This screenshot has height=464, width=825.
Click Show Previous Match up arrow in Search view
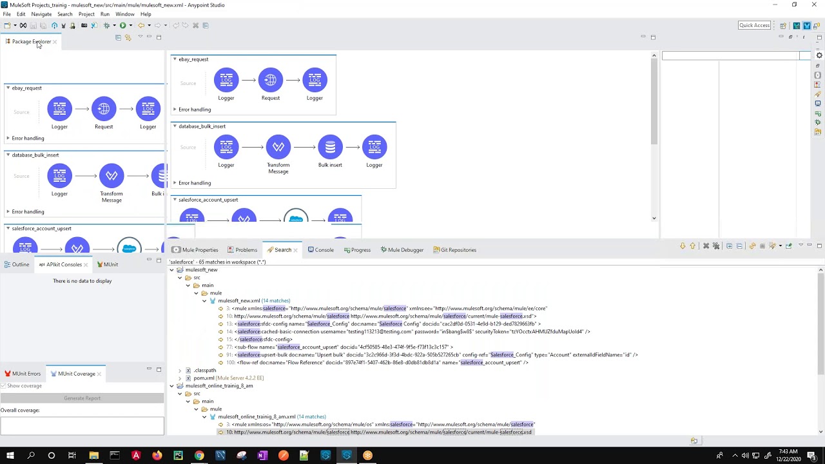[693, 246]
